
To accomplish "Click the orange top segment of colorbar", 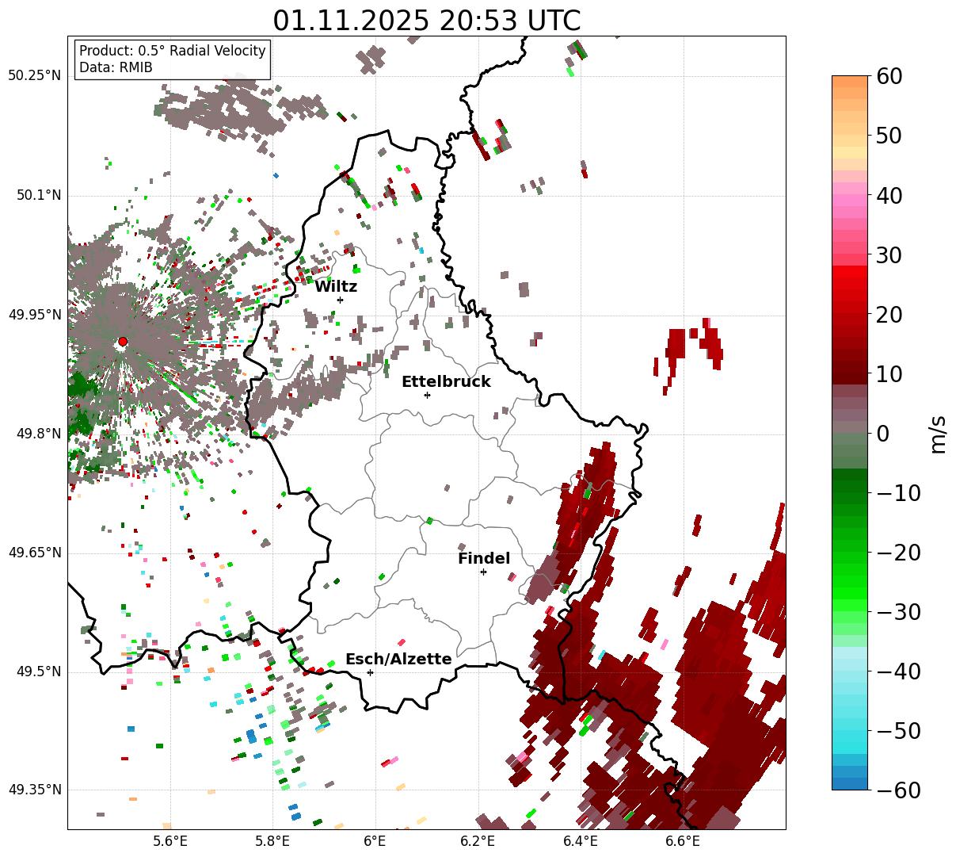I will pyautogui.click(x=850, y=82).
